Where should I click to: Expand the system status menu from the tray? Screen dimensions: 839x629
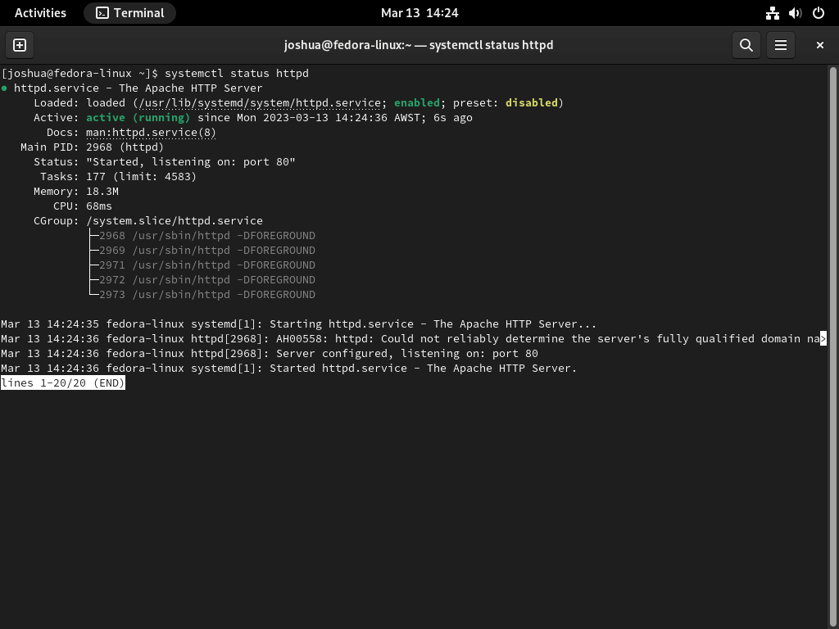[793, 12]
